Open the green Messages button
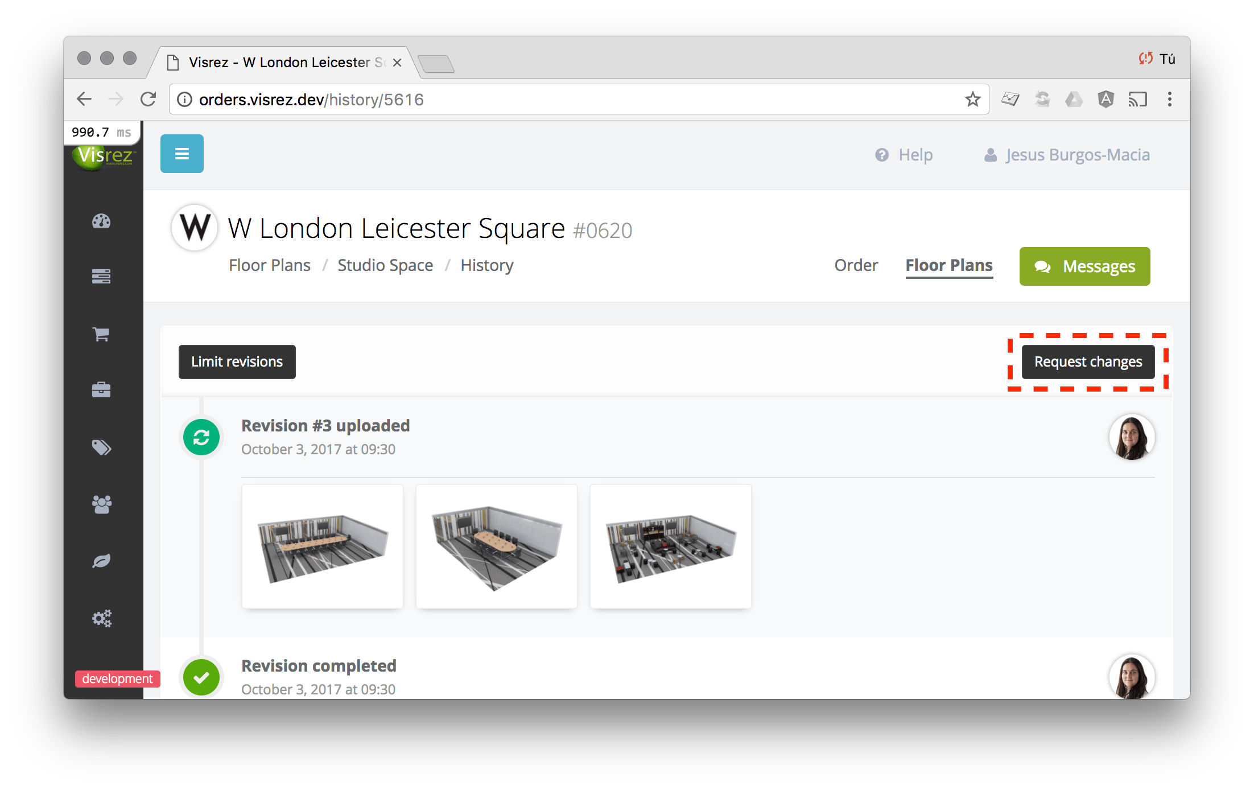 point(1084,266)
